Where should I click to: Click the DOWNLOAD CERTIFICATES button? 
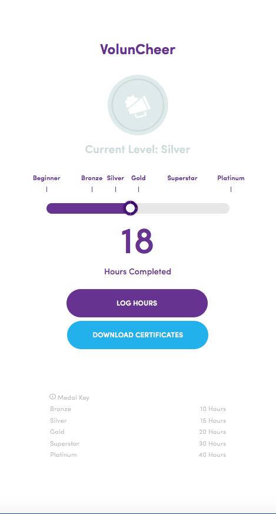click(138, 334)
